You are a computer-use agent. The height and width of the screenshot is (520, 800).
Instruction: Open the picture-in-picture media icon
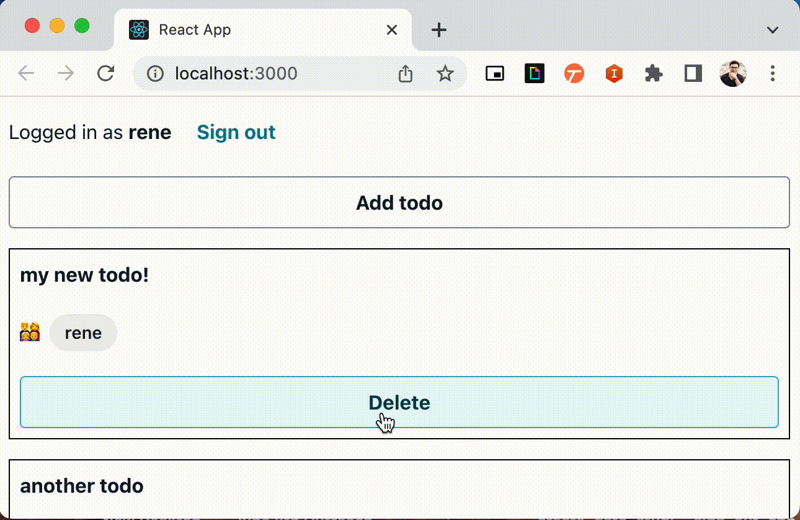(494, 73)
